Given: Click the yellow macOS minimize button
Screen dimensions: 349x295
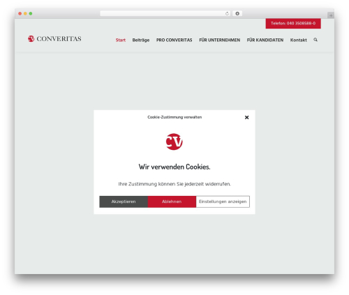Looking at the screenshot, I should click(25, 14).
